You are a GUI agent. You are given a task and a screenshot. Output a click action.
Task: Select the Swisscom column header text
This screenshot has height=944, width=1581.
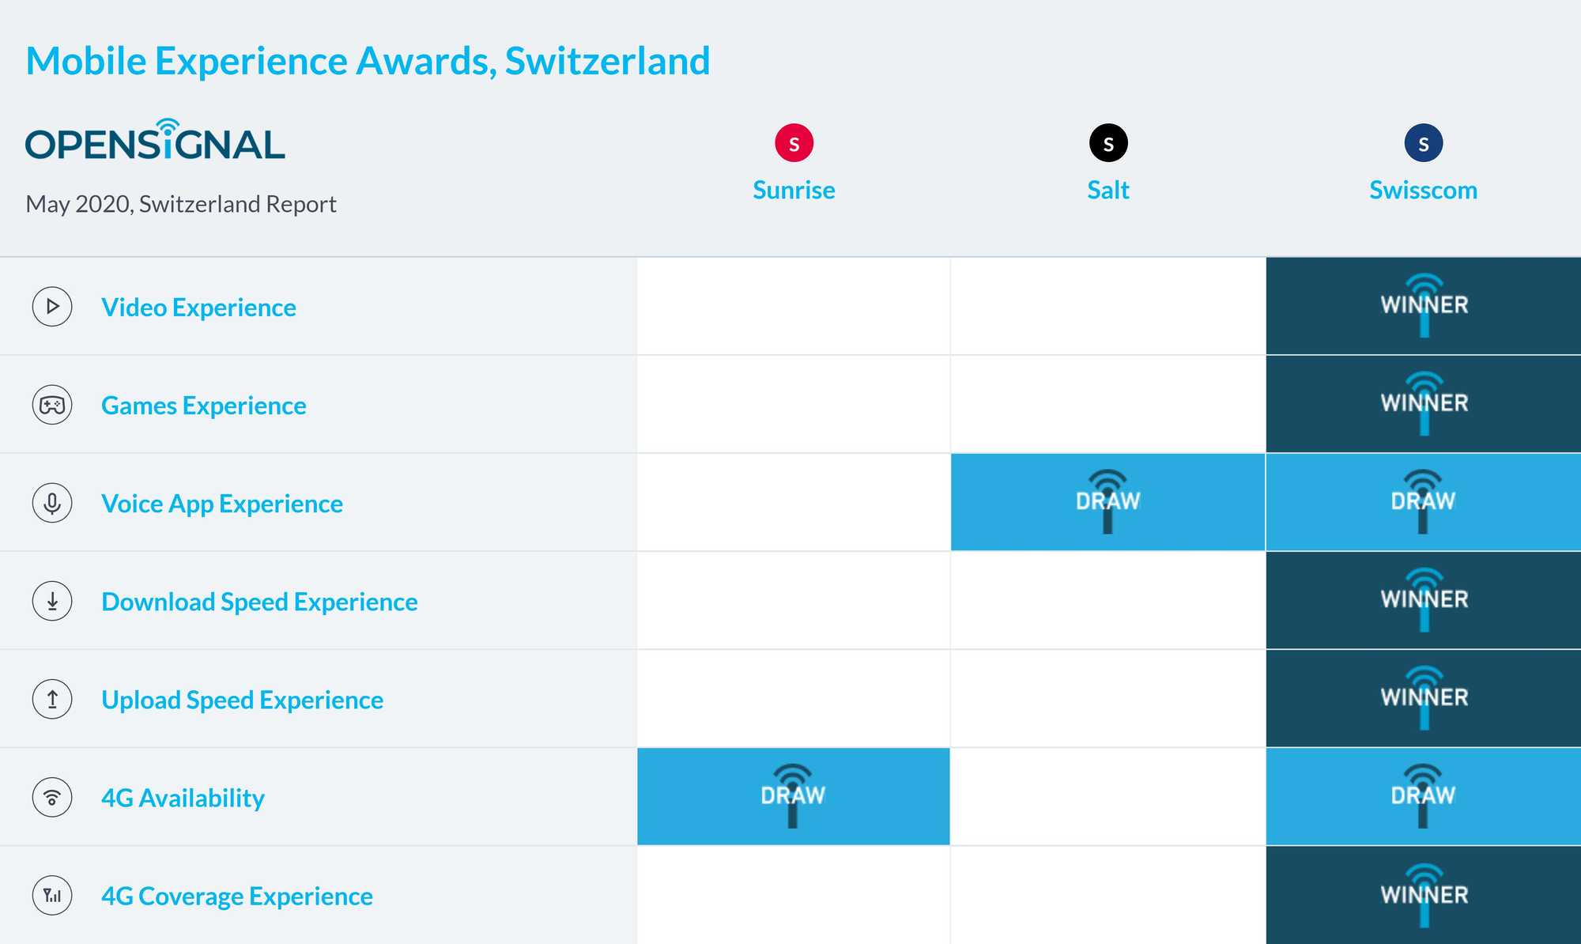coord(1423,190)
